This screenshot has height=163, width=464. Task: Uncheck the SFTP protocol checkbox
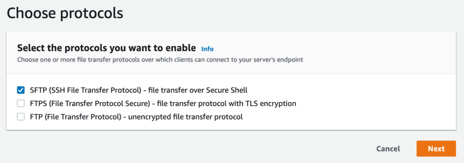coord(21,90)
